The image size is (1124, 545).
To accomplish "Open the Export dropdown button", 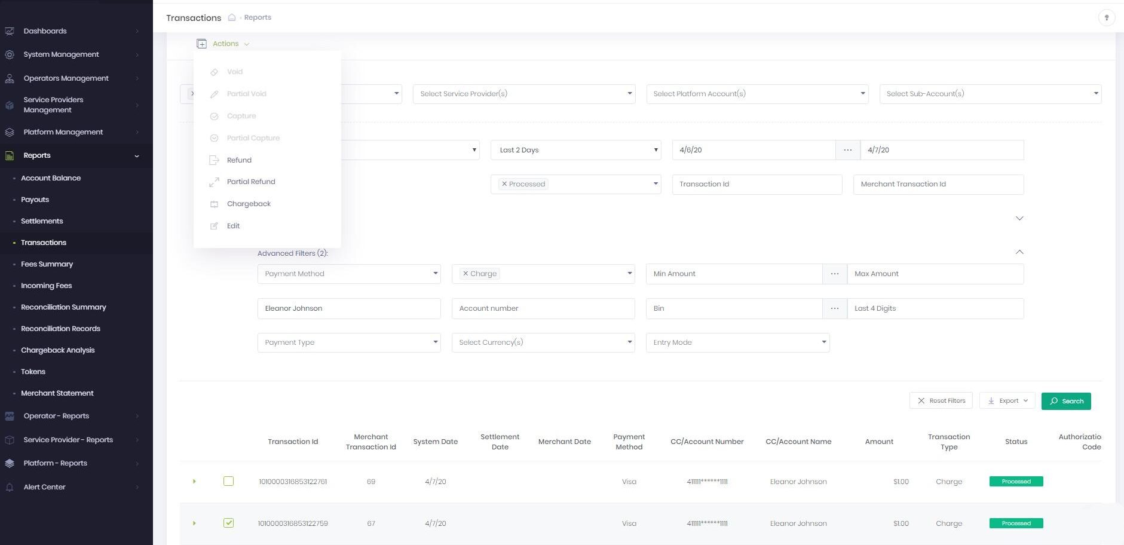I will pos(1007,401).
